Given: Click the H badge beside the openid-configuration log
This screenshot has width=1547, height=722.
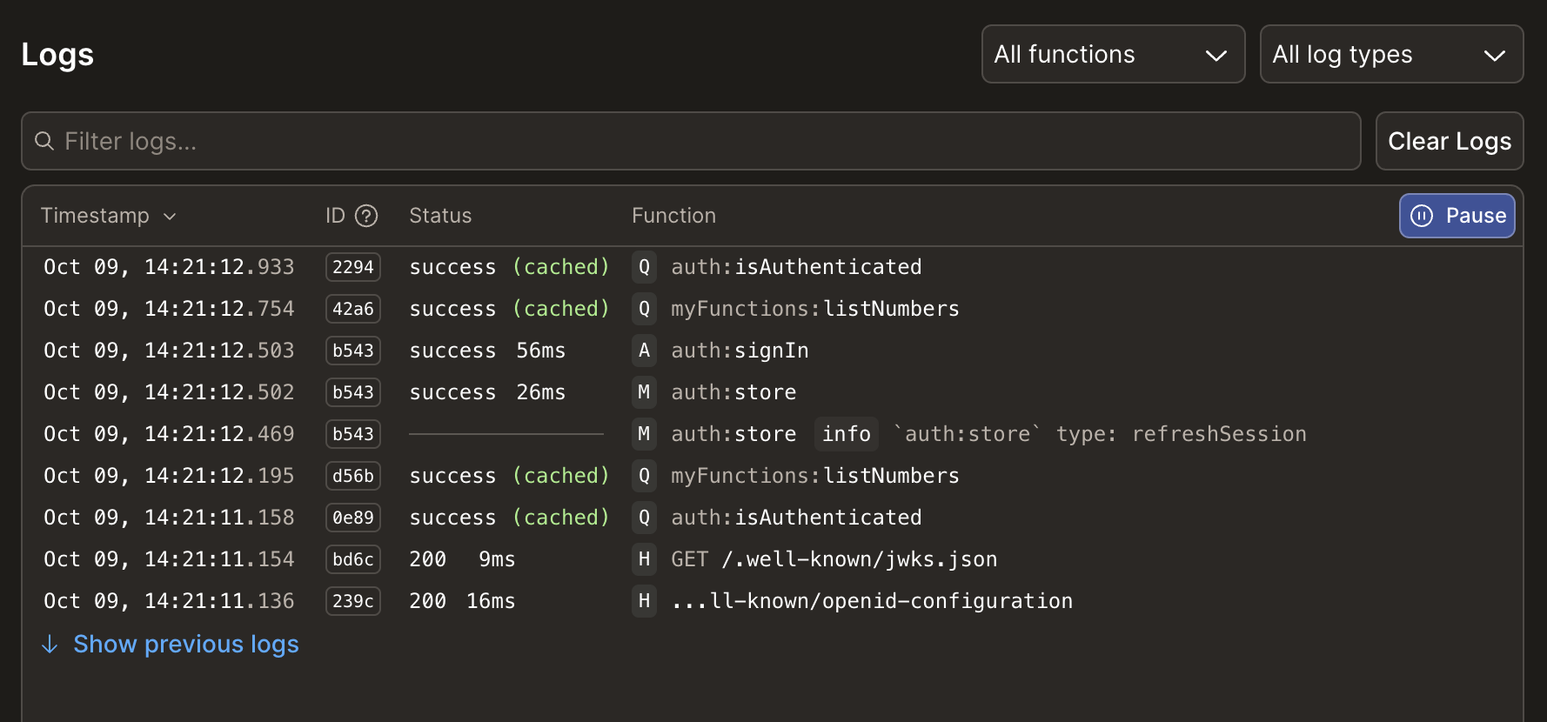Looking at the screenshot, I should 644,601.
